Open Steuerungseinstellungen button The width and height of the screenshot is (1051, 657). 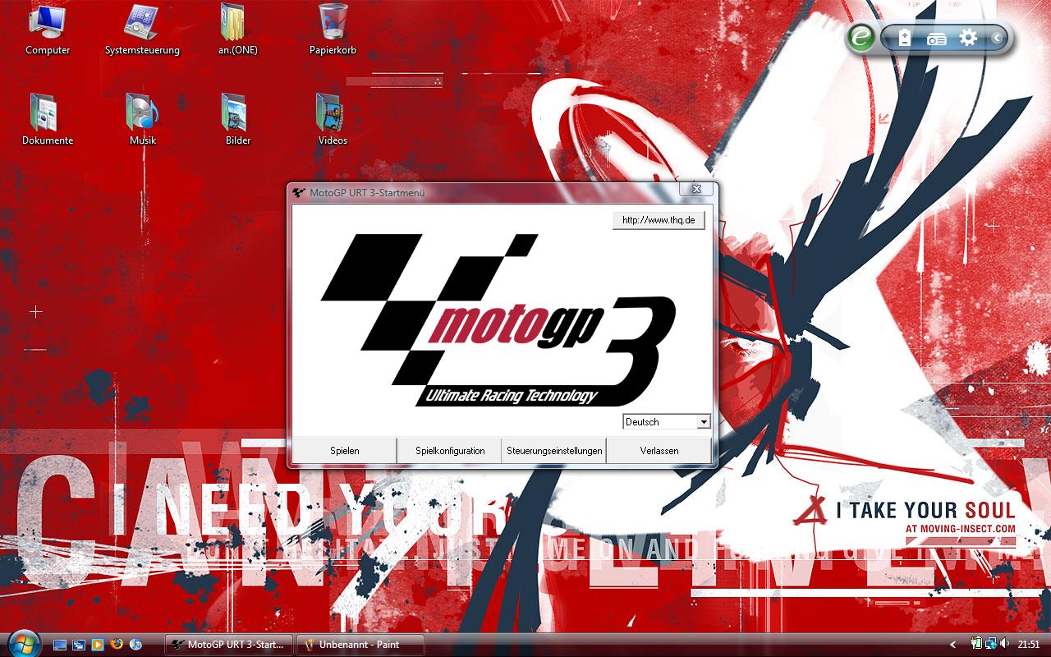555,451
